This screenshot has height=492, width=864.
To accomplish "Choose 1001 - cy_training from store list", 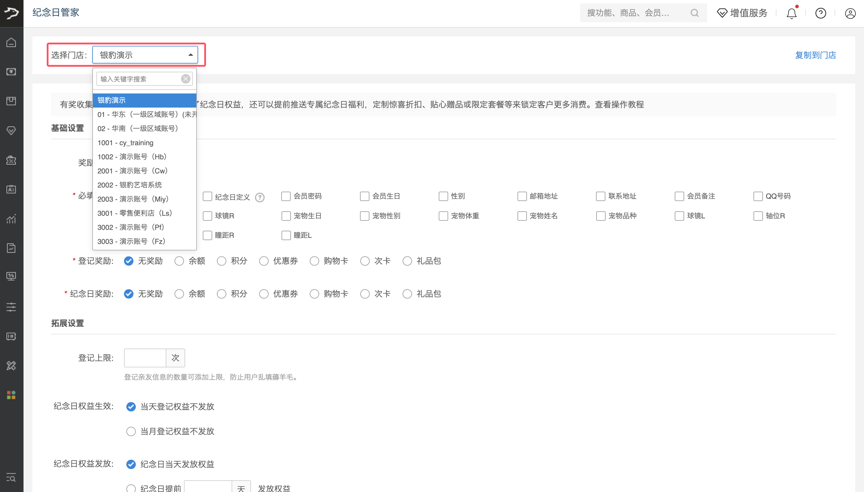I will pyautogui.click(x=125, y=143).
